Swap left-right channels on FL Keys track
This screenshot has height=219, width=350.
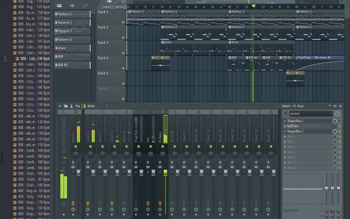pyautogui.click(x=160, y=167)
